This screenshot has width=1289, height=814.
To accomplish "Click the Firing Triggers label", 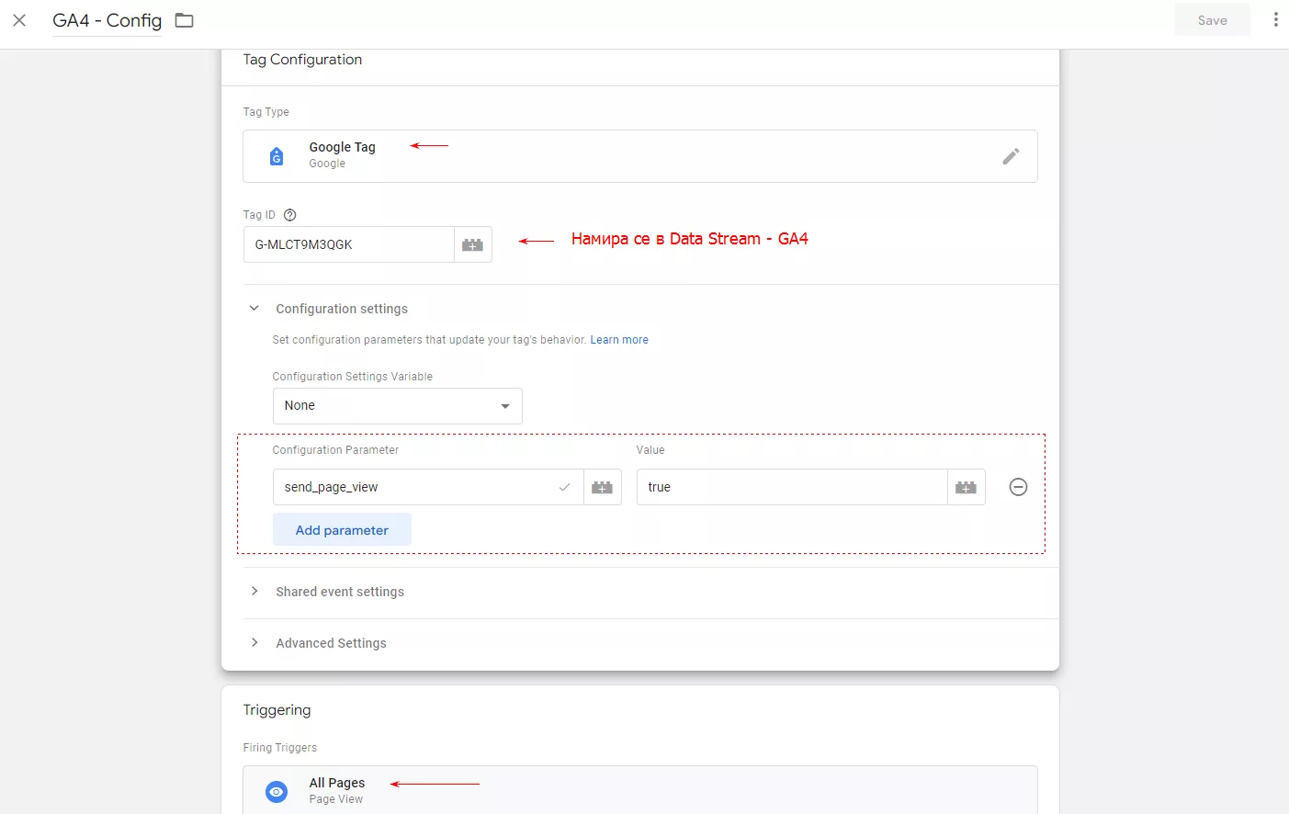I will pyautogui.click(x=280, y=748).
